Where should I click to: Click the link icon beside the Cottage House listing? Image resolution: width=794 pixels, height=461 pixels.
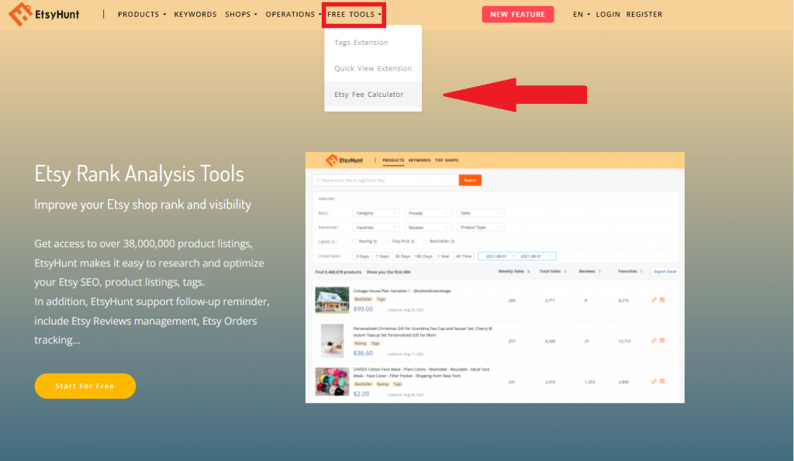pyautogui.click(x=654, y=300)
